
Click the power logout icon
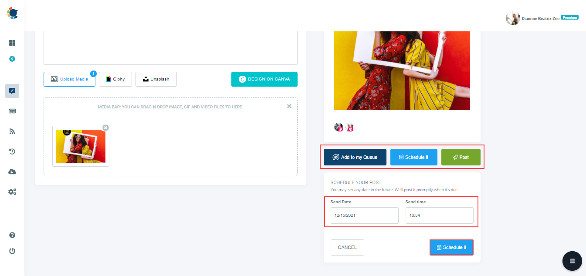click(12, 251)
